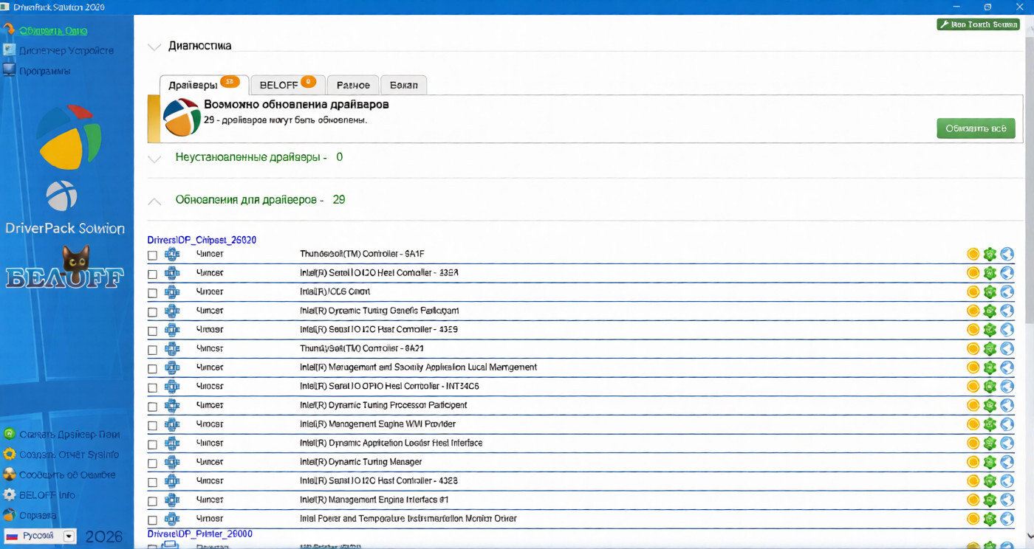1034x549 pixels.
Task: Open the Бекап tab
Action: point(403,85)
